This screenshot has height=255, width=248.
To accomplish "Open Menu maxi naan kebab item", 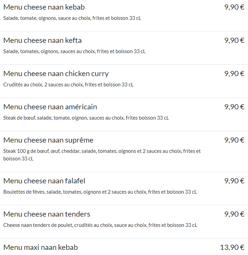I will pos(41,247).
